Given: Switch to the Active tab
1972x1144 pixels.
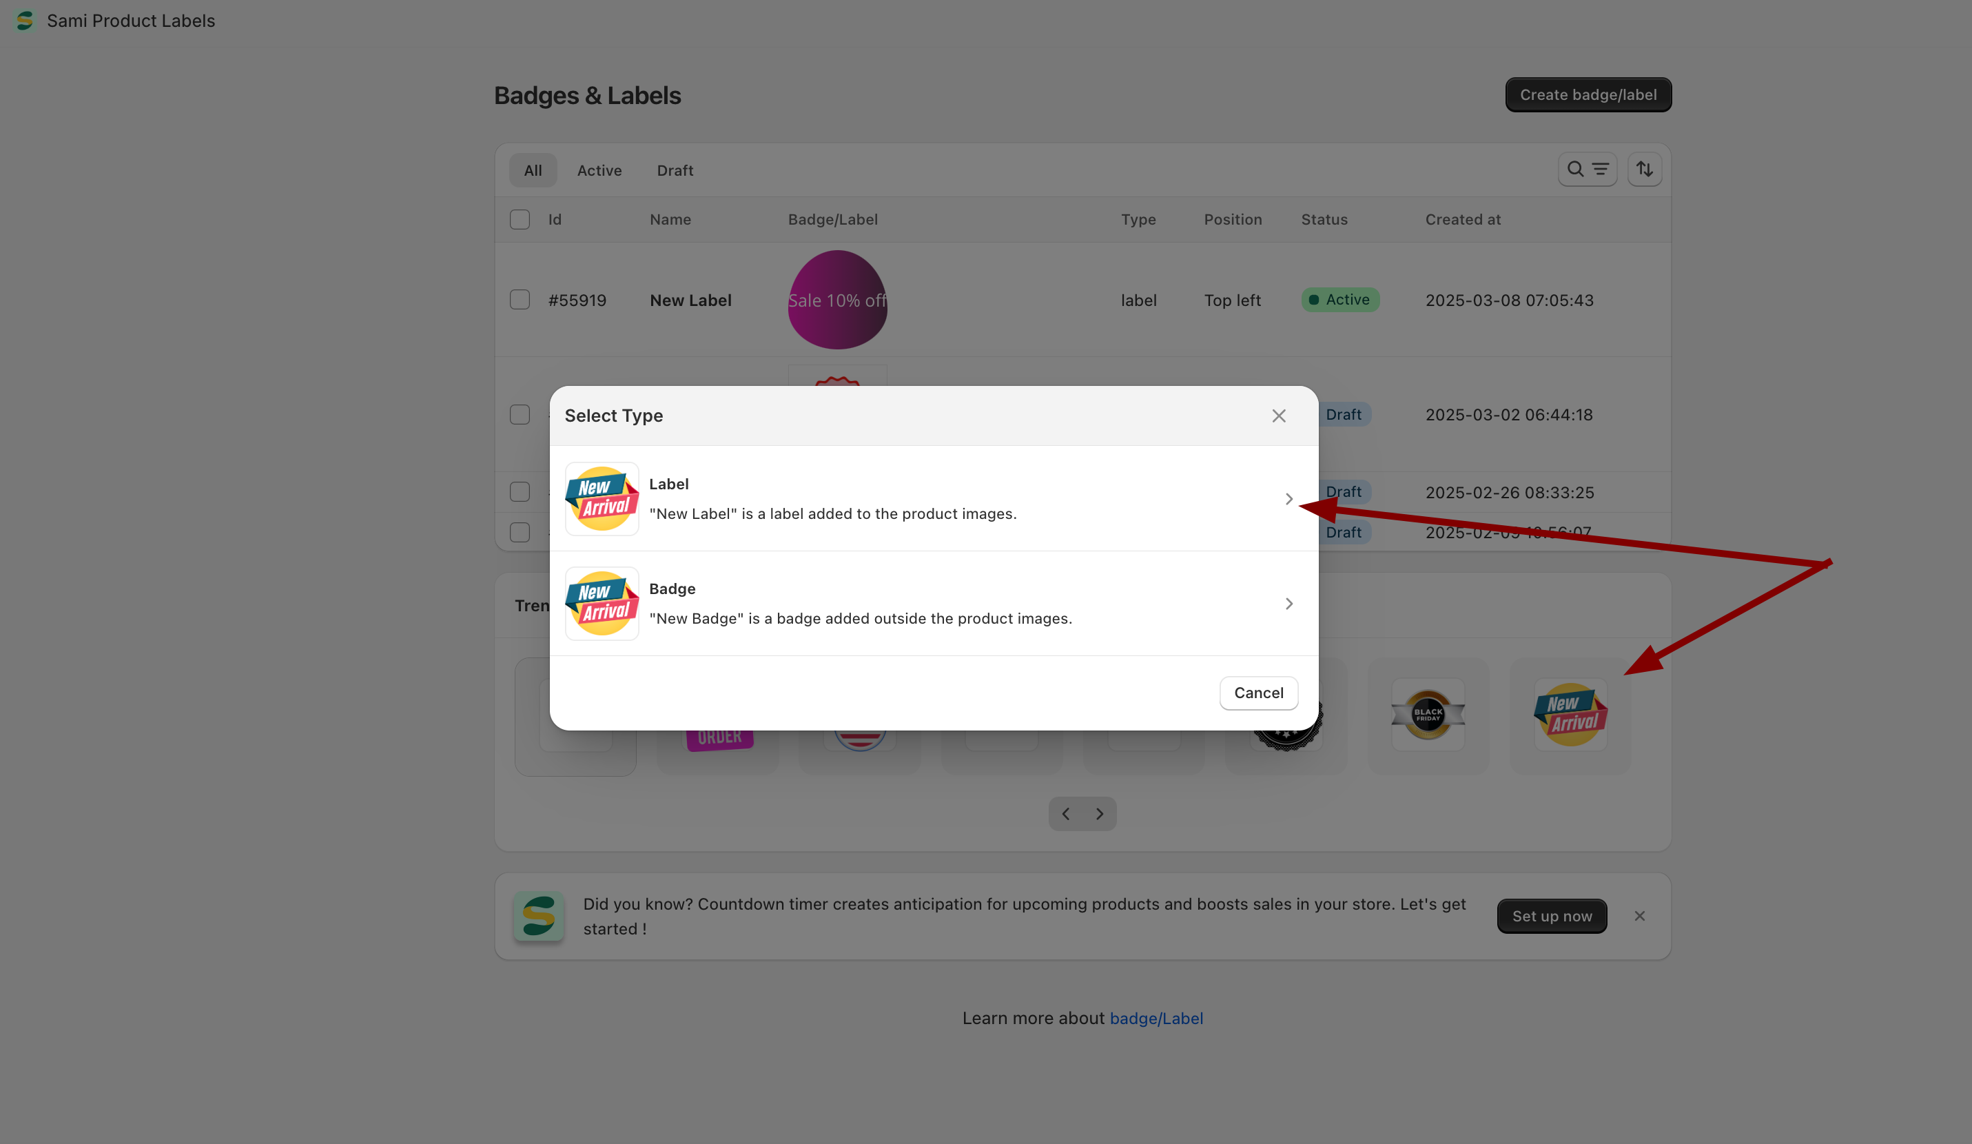Looking at the screenshot, I should [x=599, y=170].
